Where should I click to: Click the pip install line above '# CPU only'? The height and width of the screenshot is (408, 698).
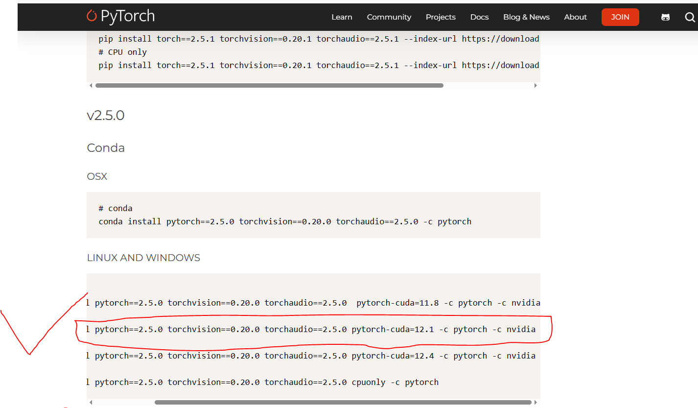(319, 39)
